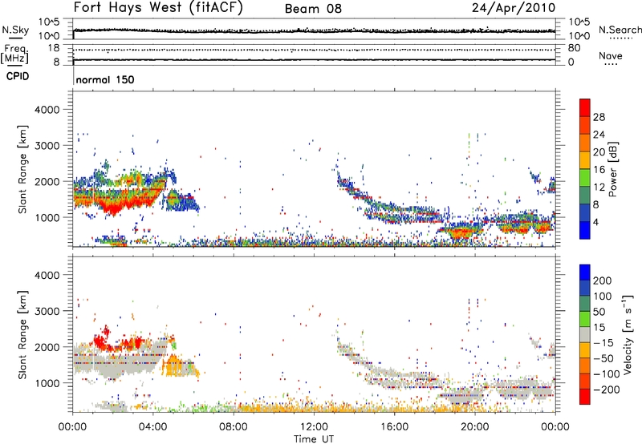Click the plot title Fort Hays West (fitACF)
642x444 pixels.
[x=158, y=7]
